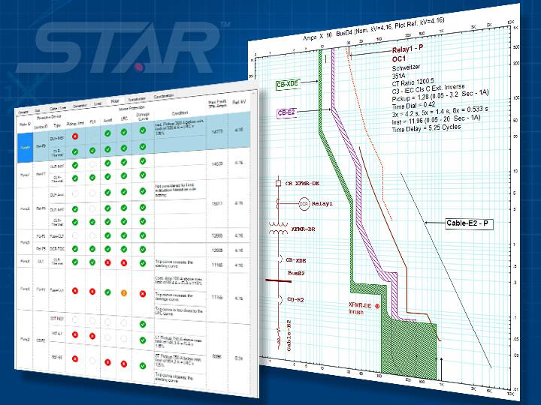The width and height of the screenshot is (541, 405).
Task: Click green check in Damage Curve, first row
Action: pos(142,132)
